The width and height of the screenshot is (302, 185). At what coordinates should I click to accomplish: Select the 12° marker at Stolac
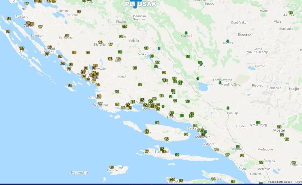point(293,163)
